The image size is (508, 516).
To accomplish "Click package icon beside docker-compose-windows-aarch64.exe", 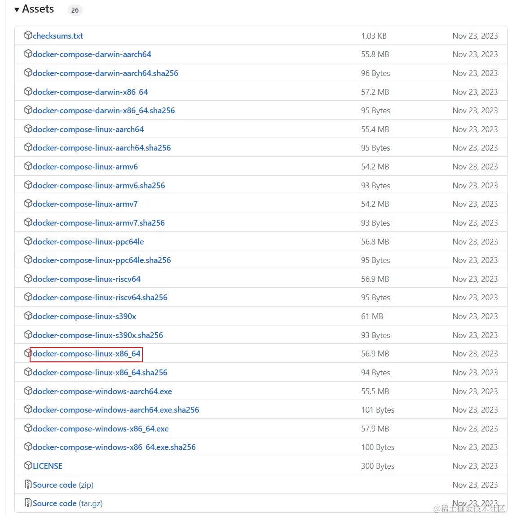I will click(x=28, y=391).
